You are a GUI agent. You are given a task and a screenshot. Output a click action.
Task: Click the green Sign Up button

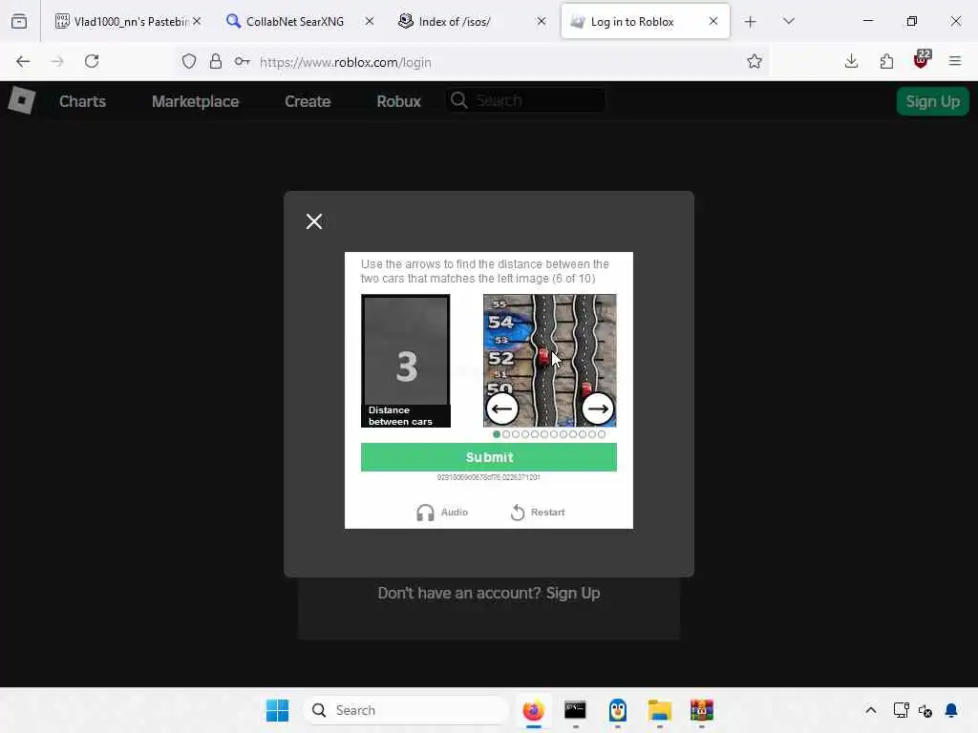coord(932,101)
